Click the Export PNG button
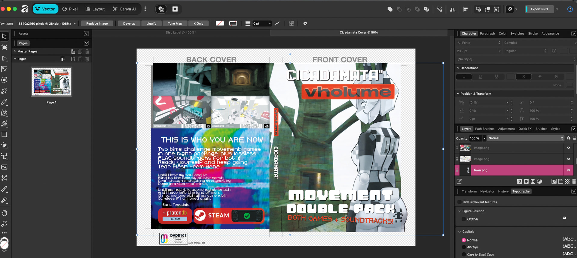The width and height of the screenshot is (577, 258). (x=539, y=9)
